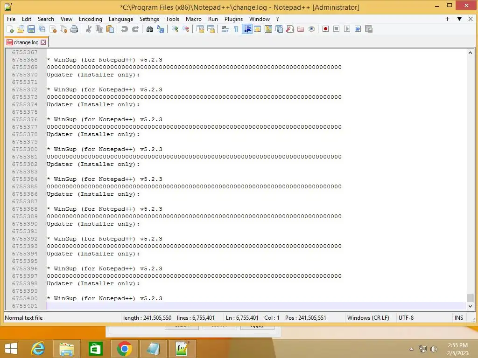Click the Windows Start button
The width and height of the screenshot is (478, 358).
tap(11, 349)
